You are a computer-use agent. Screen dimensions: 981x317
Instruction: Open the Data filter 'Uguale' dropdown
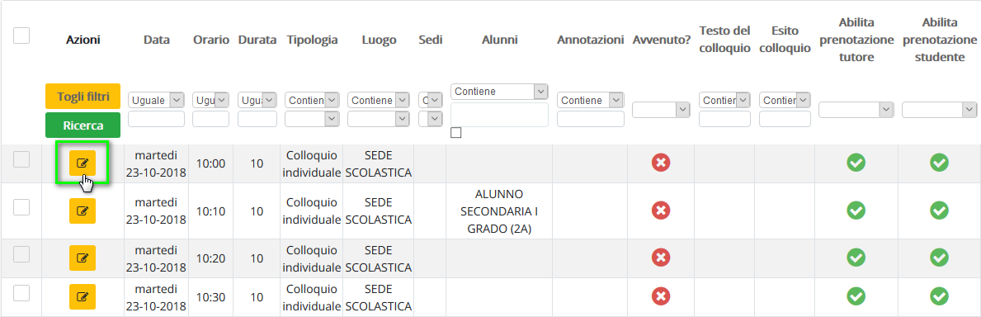click(156, 100)
